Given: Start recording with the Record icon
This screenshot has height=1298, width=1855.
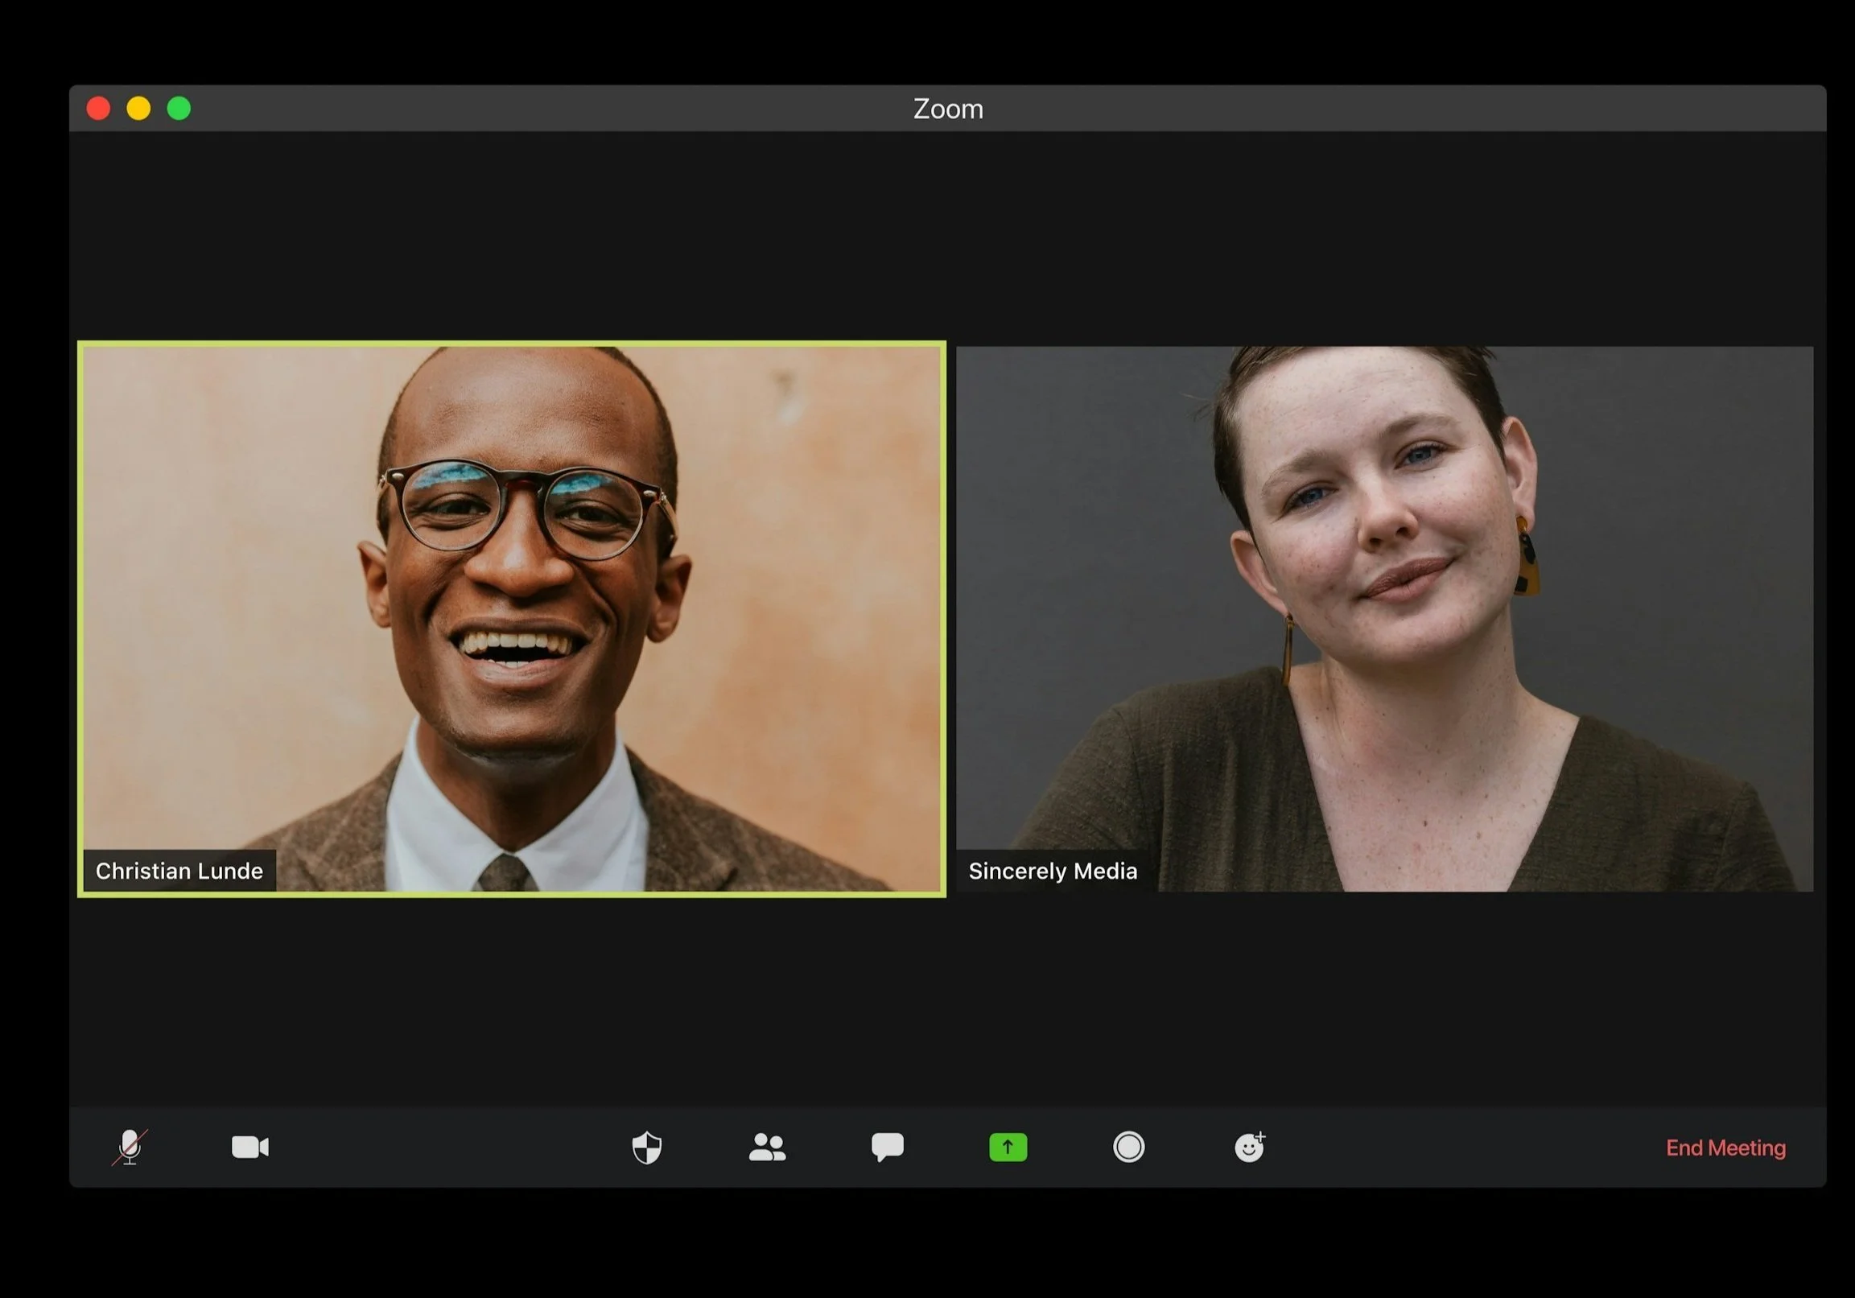Looking at the screenshot, I should 1127,1147.
